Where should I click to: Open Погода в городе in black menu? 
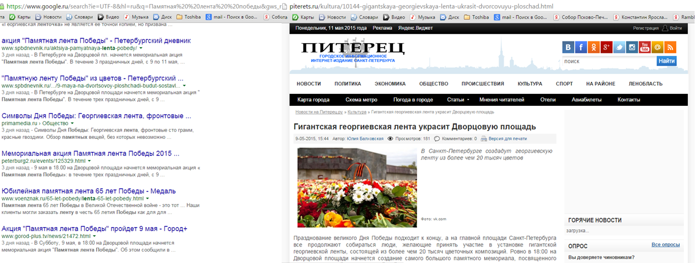tap(413, 100)
